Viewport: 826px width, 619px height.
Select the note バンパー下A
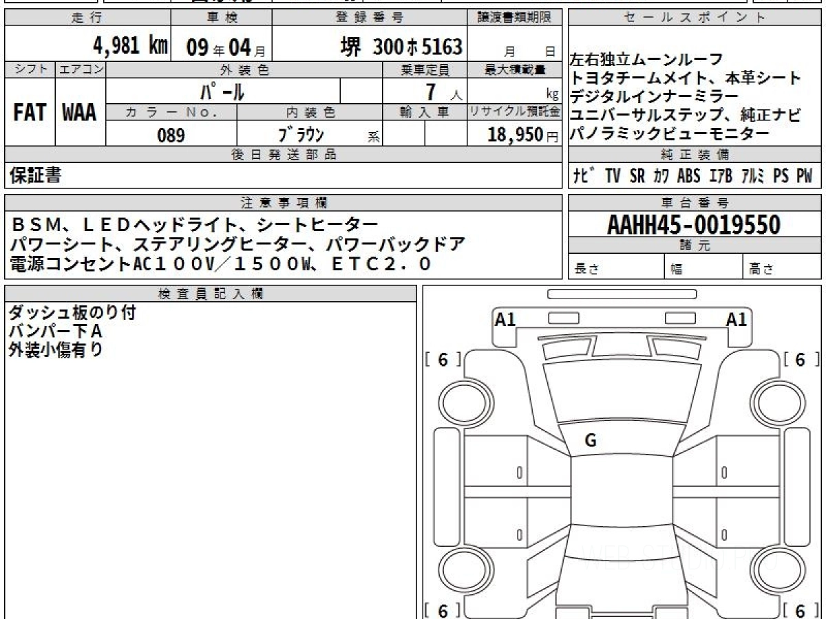point(55,332)
